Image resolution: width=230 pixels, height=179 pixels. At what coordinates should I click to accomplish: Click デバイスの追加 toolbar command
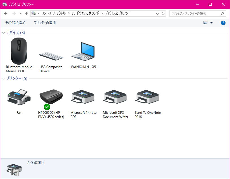[15, 23]
